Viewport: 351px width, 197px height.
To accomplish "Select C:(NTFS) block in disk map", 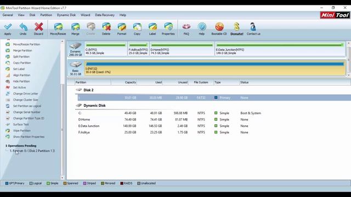I will point(106,49).
